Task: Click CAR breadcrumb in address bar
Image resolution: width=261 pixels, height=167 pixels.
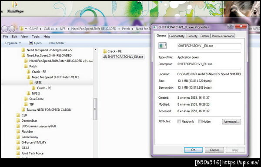Action: (49, 29)
